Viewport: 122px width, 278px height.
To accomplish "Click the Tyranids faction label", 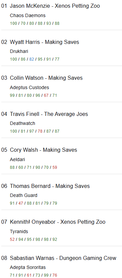I will click(19, 231).
